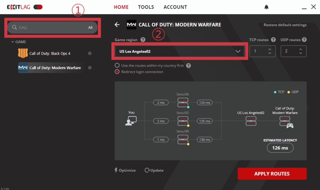Open the All filter in search bar
Screen dimensions: 320x190
tap(90, 27)
